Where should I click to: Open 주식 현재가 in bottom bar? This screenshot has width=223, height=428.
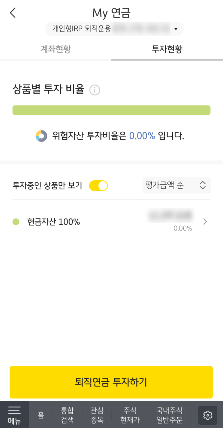point(130,415)
